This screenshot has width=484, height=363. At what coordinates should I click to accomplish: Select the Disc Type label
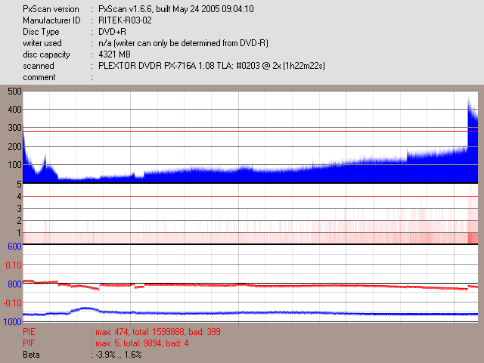tap(41, 32)
